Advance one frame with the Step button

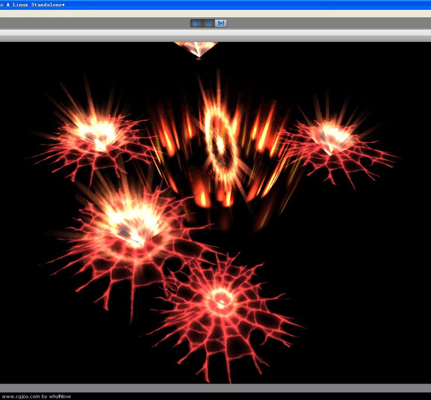pyautogui.click(x=221, y=23)
